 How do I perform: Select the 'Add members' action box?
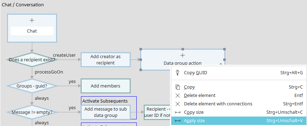coord(105,86)
